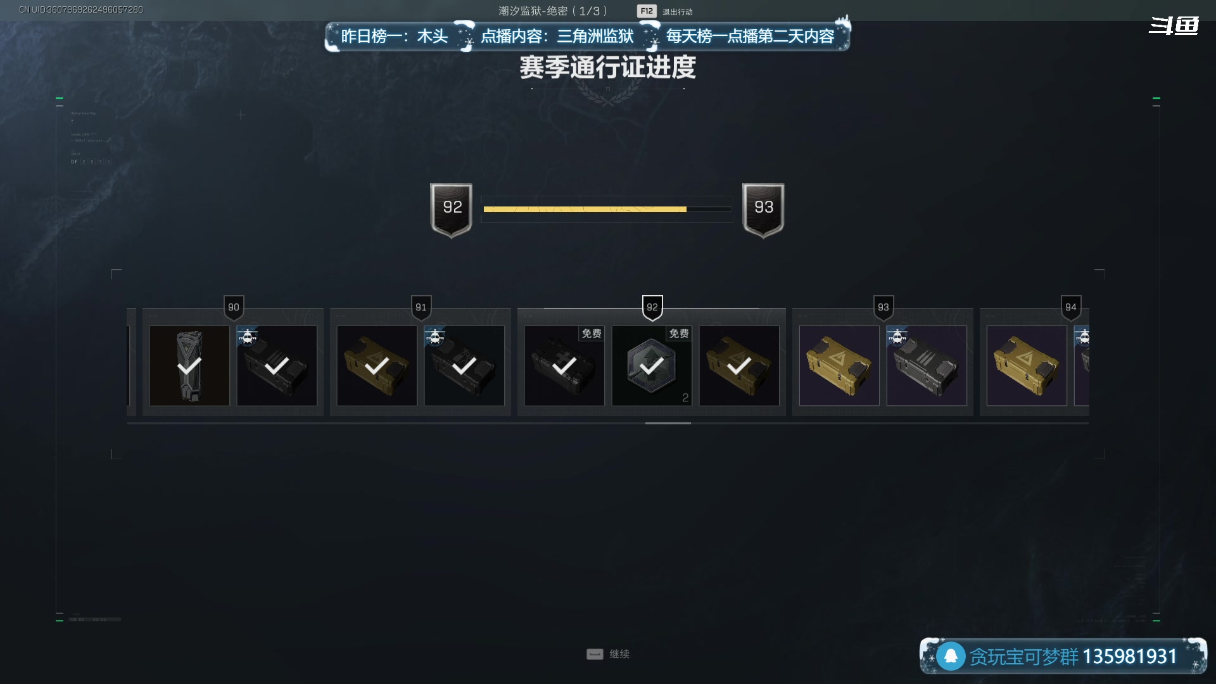1216x684 pixels.
Task: Click the rewards horizontal scrollbar handle
Action: coord(668,423)
